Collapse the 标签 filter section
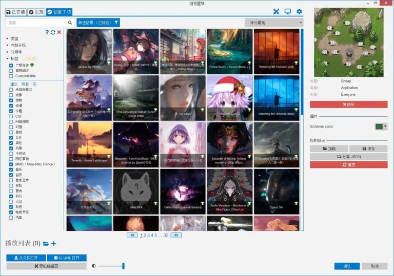The image size is (394, 276). tap(7, 58)
